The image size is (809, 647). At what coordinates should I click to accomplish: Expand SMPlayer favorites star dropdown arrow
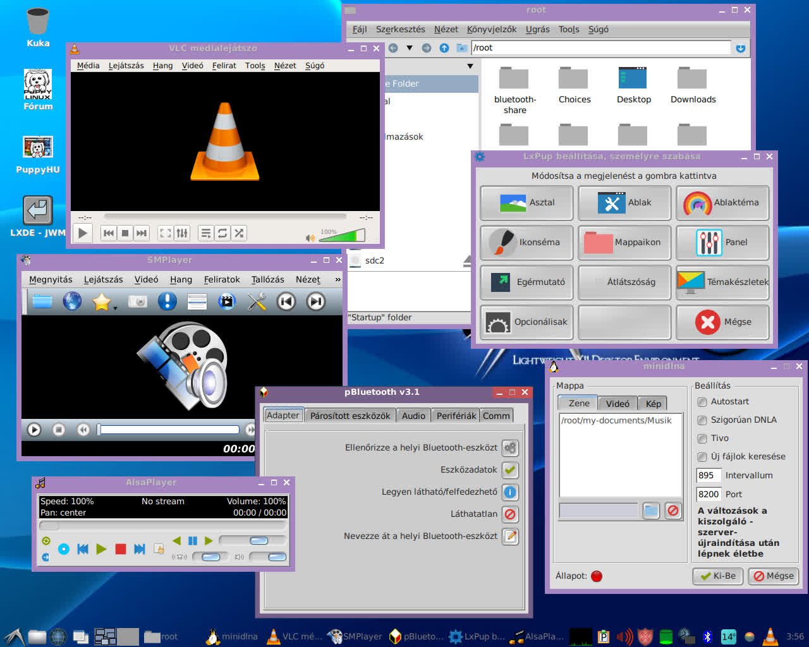pos(116,308)
